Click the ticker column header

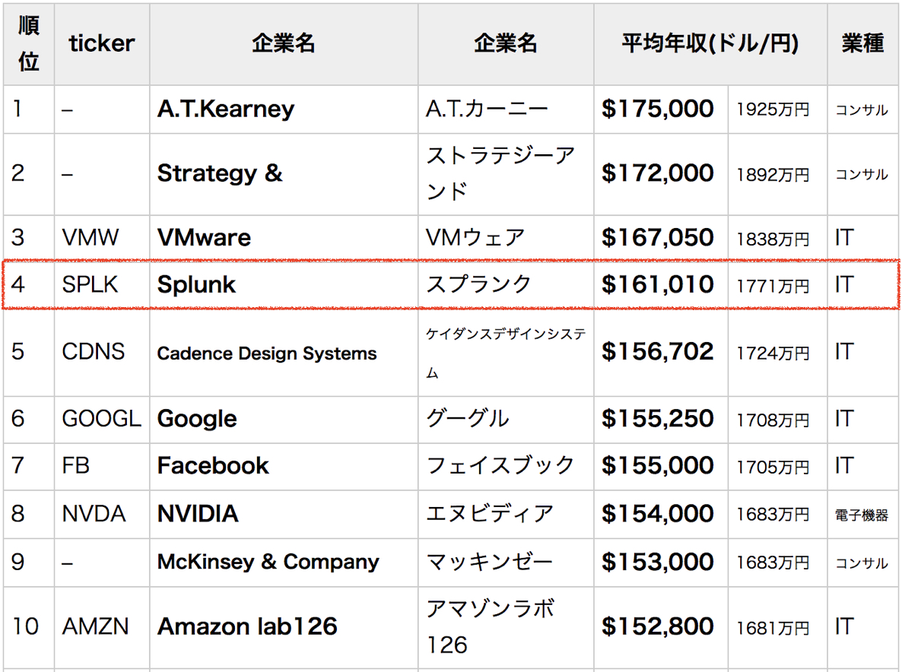click(102, 43)
